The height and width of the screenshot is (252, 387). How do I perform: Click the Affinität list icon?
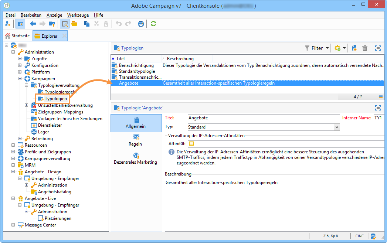[x=191, y=144]
